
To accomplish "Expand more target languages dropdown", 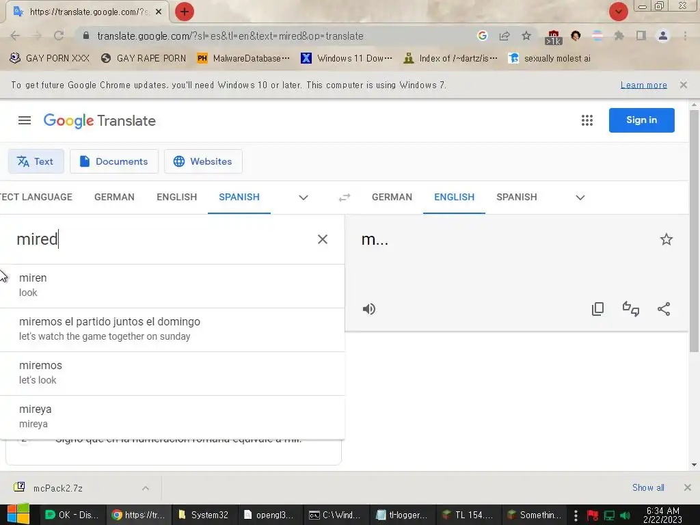I will click(x=580, y=198).
